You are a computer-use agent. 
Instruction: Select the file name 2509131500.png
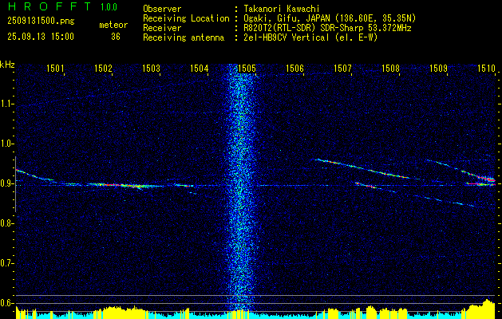pos(41,22)
